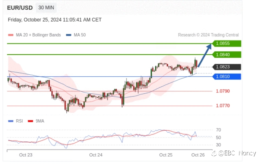This screenshot has height=164, width=259.
Task: Click the 9MA legend label
Action: tap(40, 121)
